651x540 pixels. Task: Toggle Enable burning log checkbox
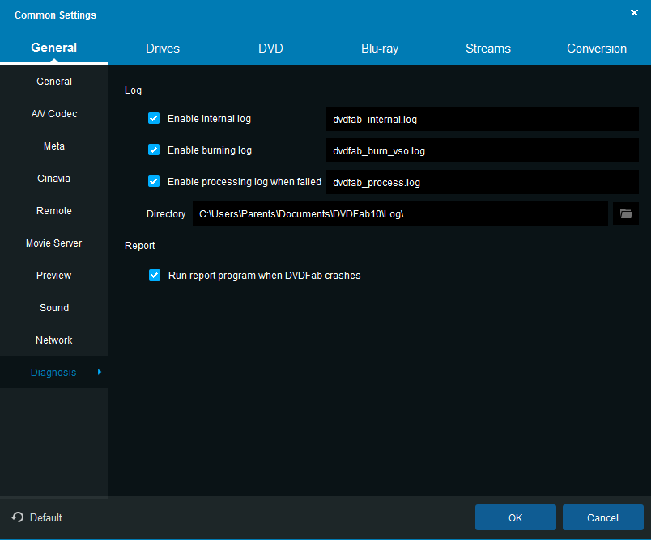[x=154, y=150]
